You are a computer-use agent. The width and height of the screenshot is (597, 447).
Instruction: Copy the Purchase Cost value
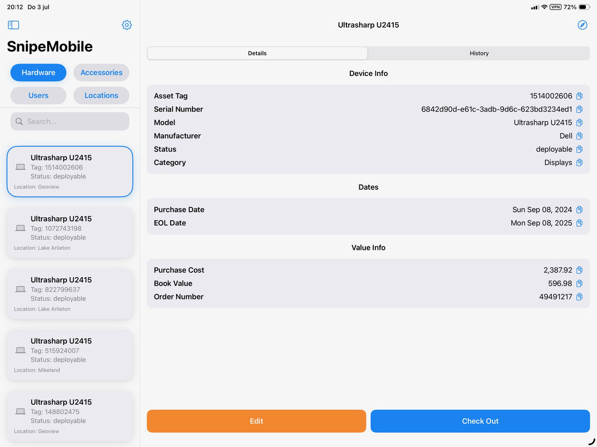tap(580, 270)
